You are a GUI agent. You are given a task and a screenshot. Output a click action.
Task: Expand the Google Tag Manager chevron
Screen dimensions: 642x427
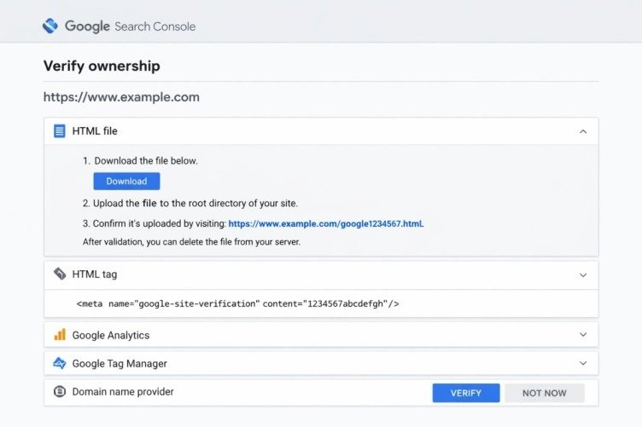(583, 363)
